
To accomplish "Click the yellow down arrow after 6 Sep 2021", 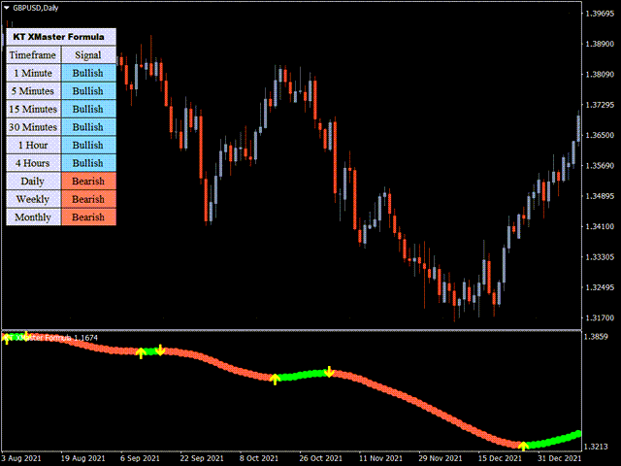I will (x=160, y=349).
